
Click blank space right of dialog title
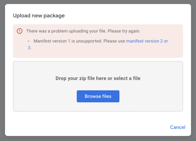128,16
